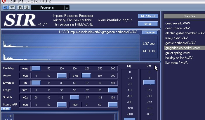
Task: Set Stretch slider to the 133 mark
Action: click(100, 98)
